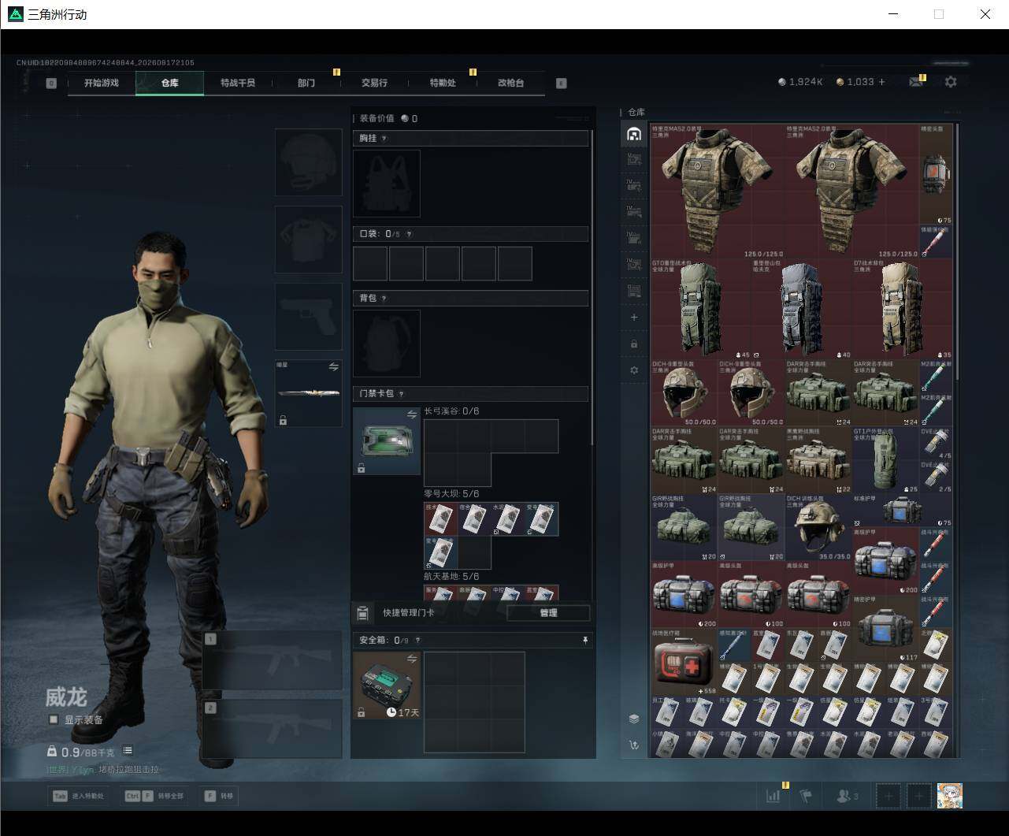This screenshot has width=1009, height=836.
Task: Open the statistics chart icon in bottom bar
Action: [773, 796]
